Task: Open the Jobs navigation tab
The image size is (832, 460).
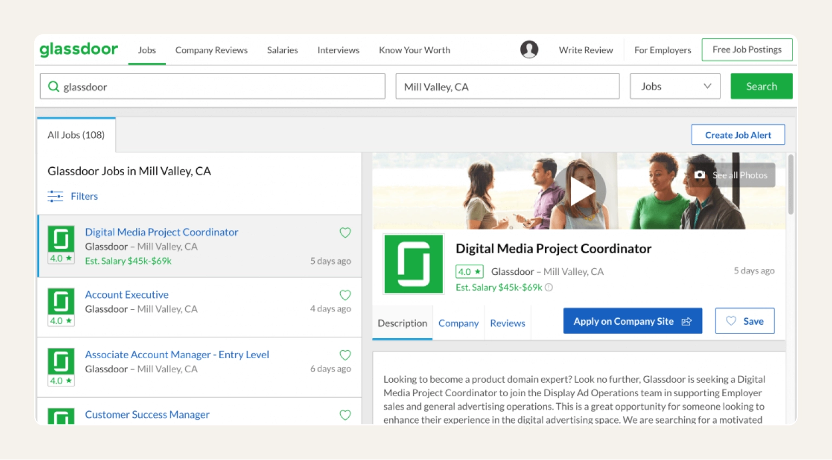Action: (x=147, y=50)
